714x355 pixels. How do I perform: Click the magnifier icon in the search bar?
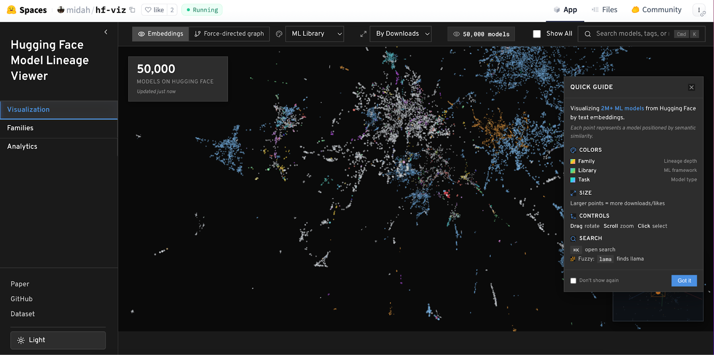click(x=588, y=34)
